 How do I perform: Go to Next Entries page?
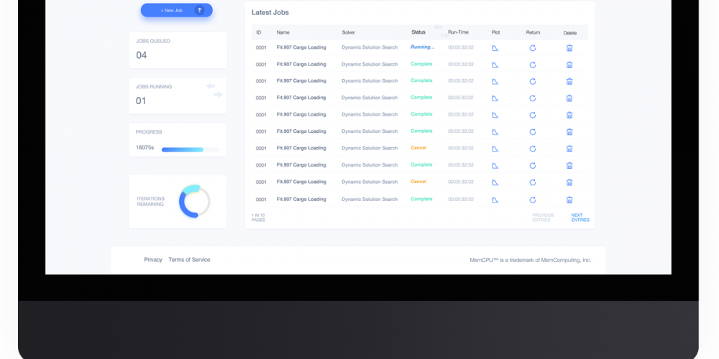point(580,218)
